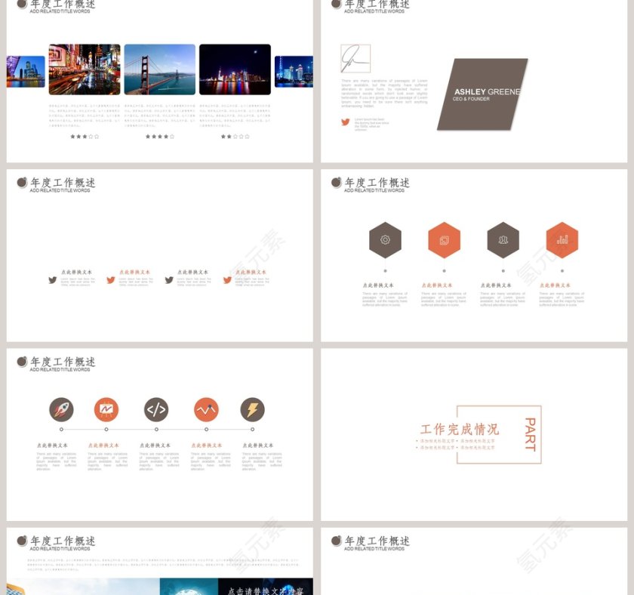Image resolution: width=634 pixels, height=595 pixels.
Task: Click the night skyline photo with reflections
Action: [235, 69]
